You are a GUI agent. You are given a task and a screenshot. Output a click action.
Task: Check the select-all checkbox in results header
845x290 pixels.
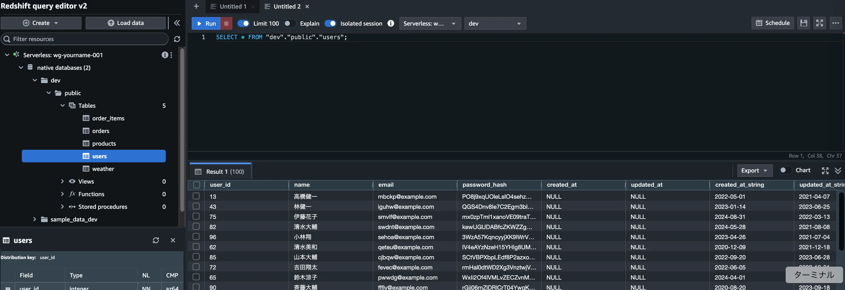(196, 185)
